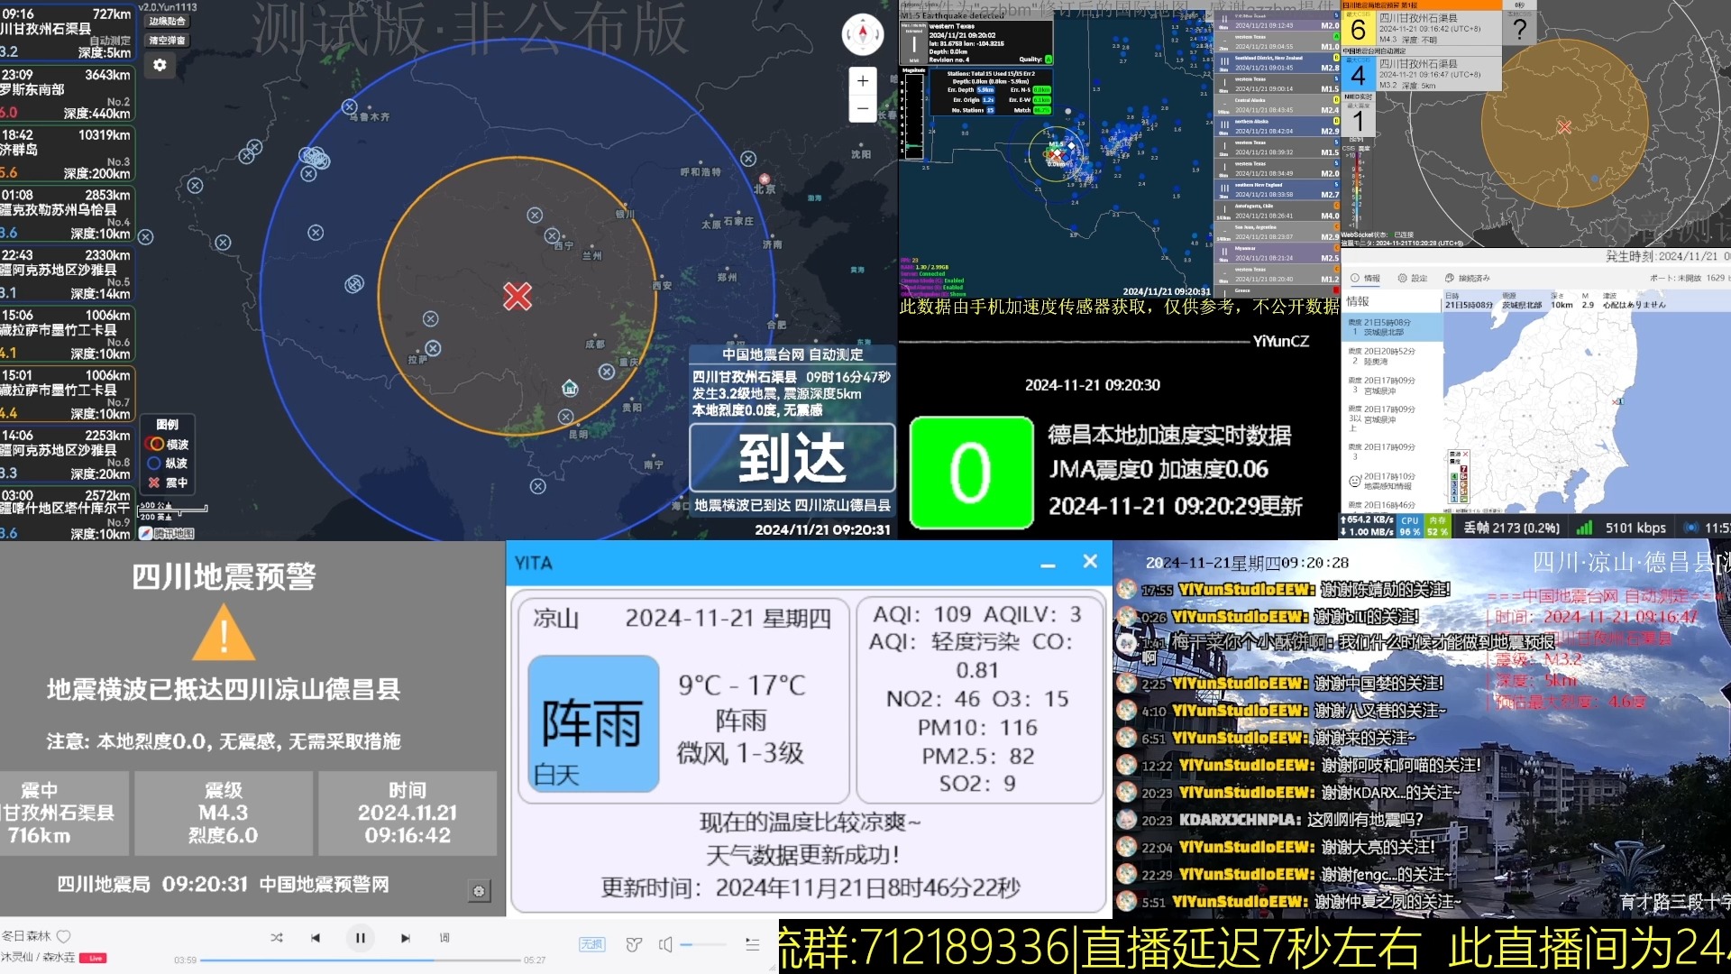Click the 2024/11/21 09:01:45 M2.8 quake row

click(1277, 64)
